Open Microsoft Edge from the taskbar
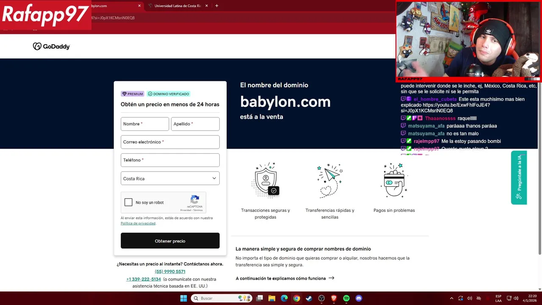 click(284, 298)
